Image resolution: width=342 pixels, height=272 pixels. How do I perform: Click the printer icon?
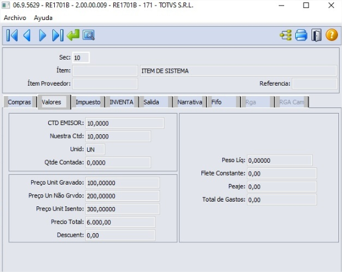point(301,35)
